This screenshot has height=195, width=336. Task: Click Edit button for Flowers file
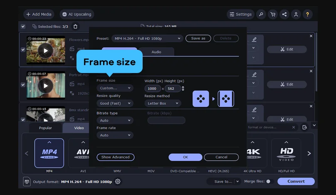pos(287,49)
